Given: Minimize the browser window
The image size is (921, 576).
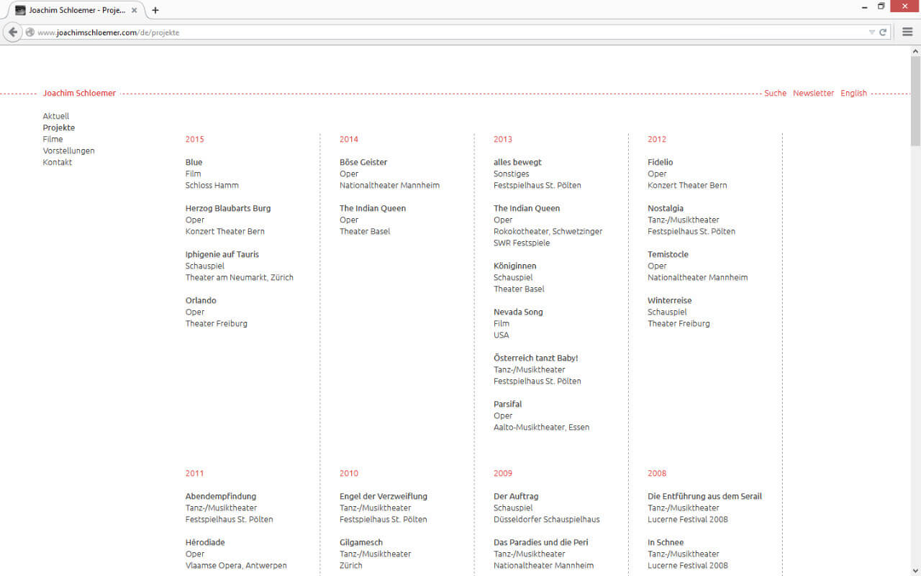Looking at the screenshot, I should click(x=864, y=6).
